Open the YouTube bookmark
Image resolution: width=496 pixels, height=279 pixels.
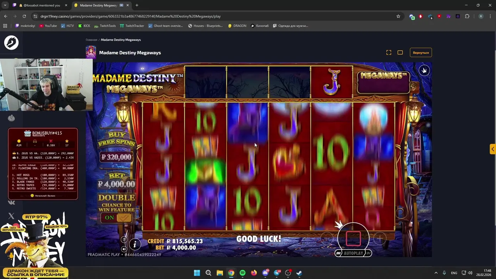[48, 26]
